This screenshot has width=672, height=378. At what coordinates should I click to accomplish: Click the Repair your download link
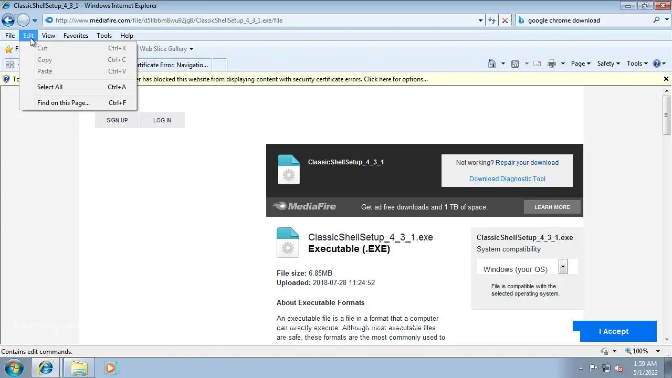(x=527, y=163)
